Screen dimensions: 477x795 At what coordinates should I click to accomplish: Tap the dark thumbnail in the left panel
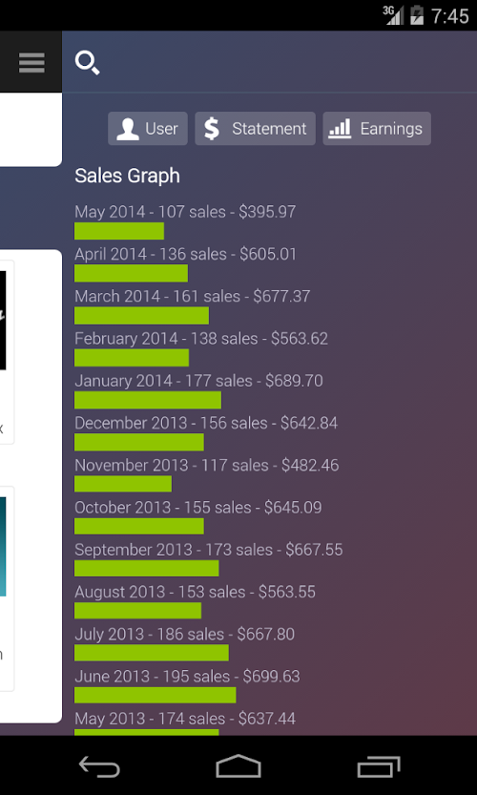point(3,321)
